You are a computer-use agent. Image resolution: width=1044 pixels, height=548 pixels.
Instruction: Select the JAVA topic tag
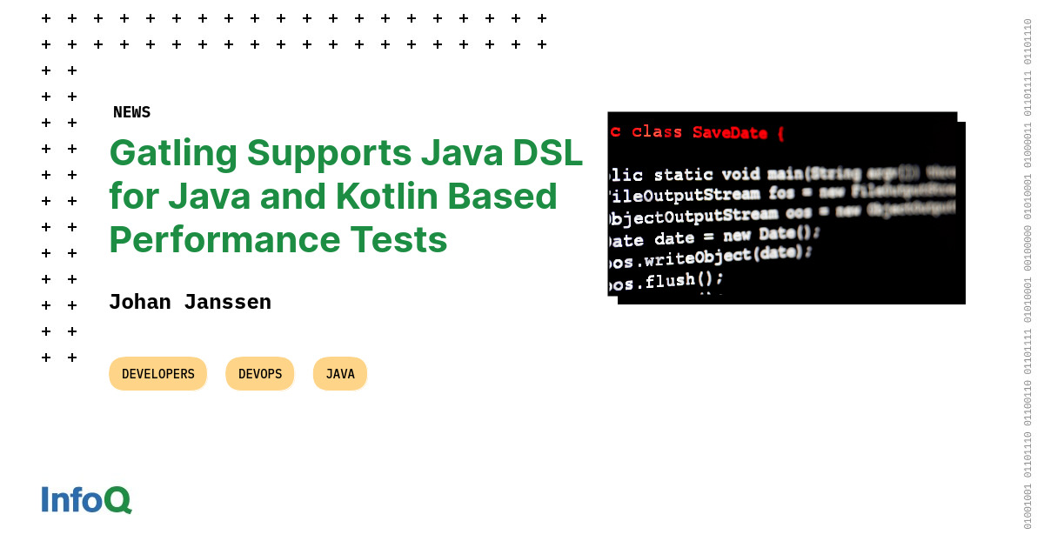point(340,374)
